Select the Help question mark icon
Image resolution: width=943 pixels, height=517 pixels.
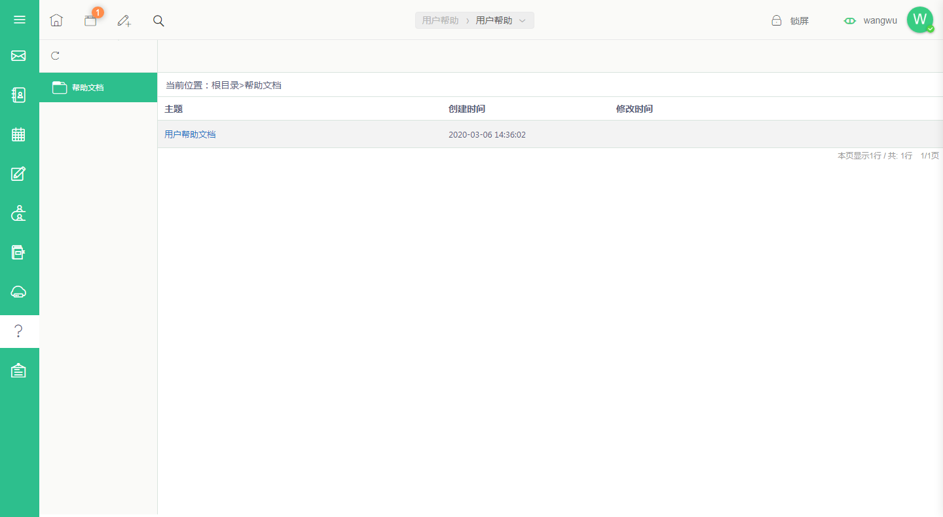point(18,331)
